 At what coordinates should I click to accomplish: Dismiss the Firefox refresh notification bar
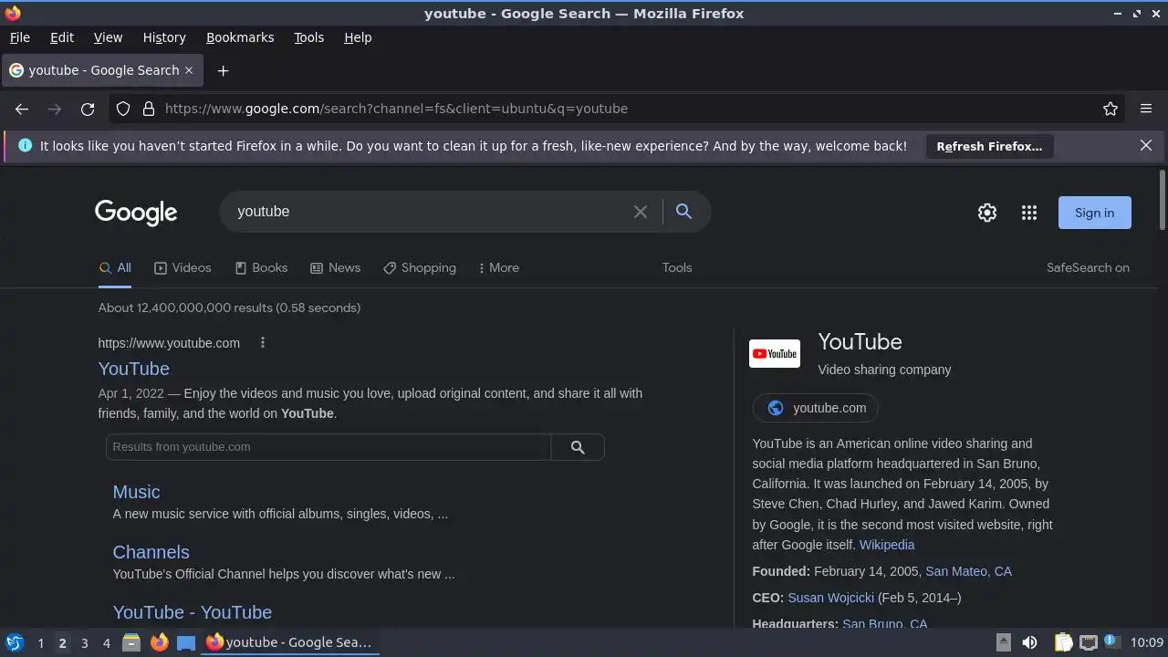click(1146, 146)
